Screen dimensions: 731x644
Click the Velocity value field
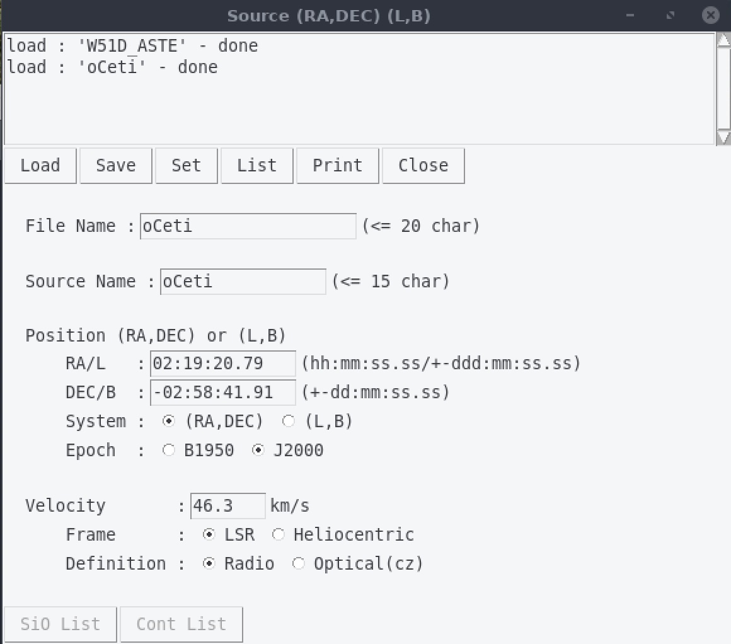pyautogui.click(x=227, y=507)
